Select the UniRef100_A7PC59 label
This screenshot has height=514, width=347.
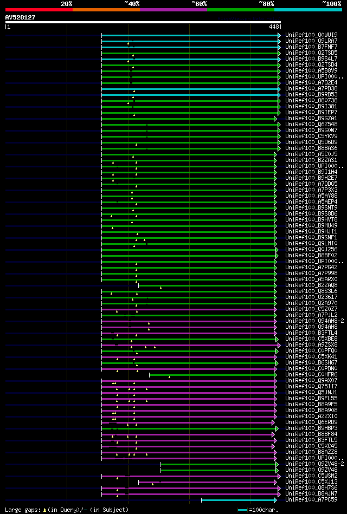[312, 500]
